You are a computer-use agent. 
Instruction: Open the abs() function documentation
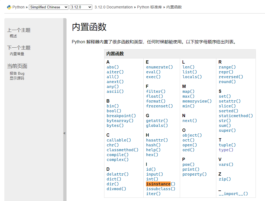pyautogui.click(x=112, y=67)
